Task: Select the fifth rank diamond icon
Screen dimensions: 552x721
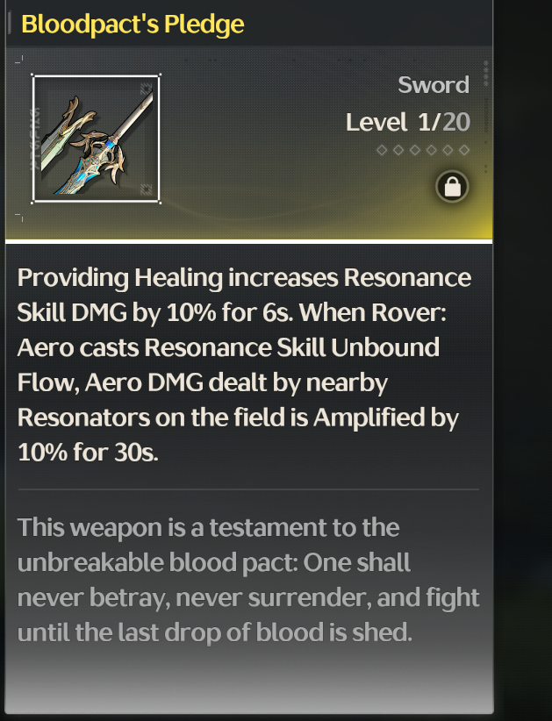Action: coord(448,150)
